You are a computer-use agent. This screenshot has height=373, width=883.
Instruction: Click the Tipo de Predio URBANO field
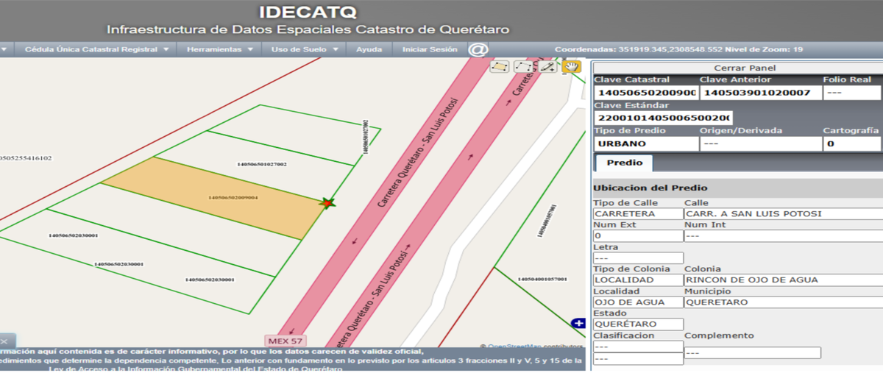click(645, 143)
